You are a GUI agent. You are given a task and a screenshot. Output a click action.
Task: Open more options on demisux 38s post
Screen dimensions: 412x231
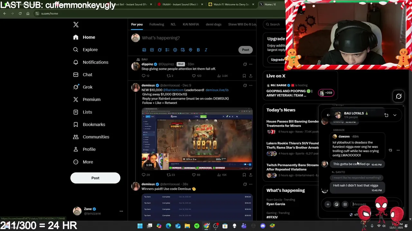coord(251,184)
